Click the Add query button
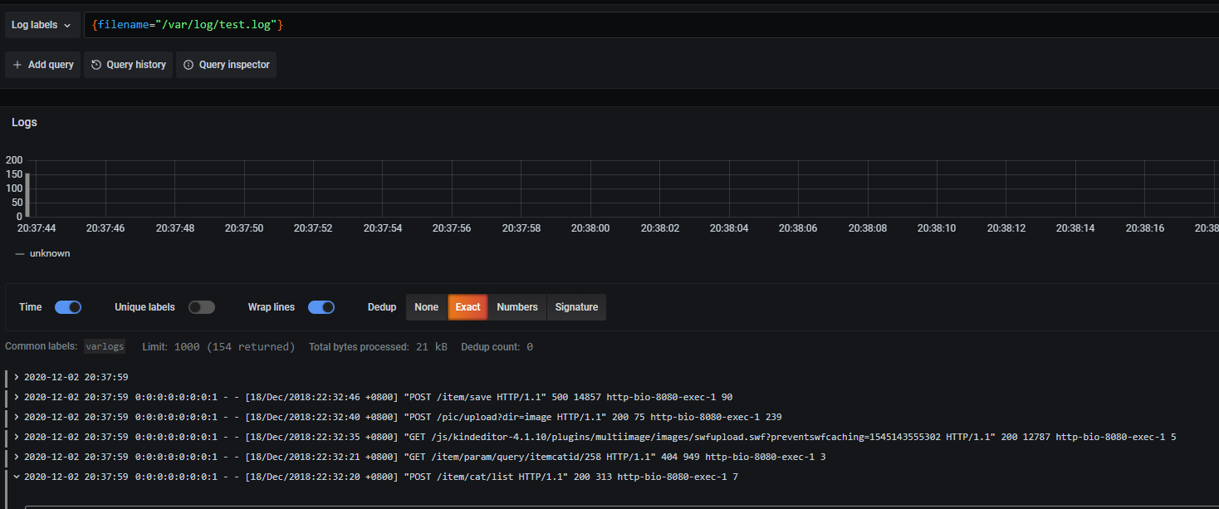Viewport: 1219px width, 509px height. point(43,65)
